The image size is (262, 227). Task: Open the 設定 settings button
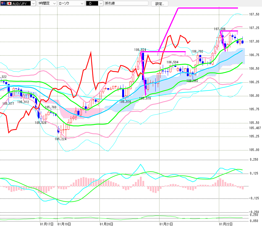pos(159,4)
